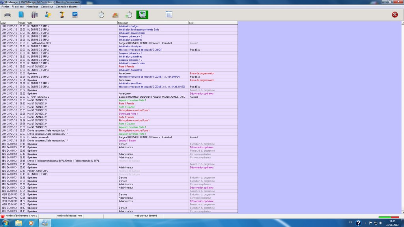The height and width of the screenshot is (227, 404).
Task: Click the Action Center flag icon
Action: (x=370, y=223)
